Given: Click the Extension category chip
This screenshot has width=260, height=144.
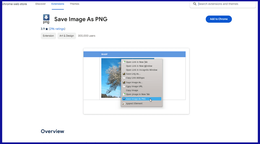Looking at the screenshot, I should [48, 36].
